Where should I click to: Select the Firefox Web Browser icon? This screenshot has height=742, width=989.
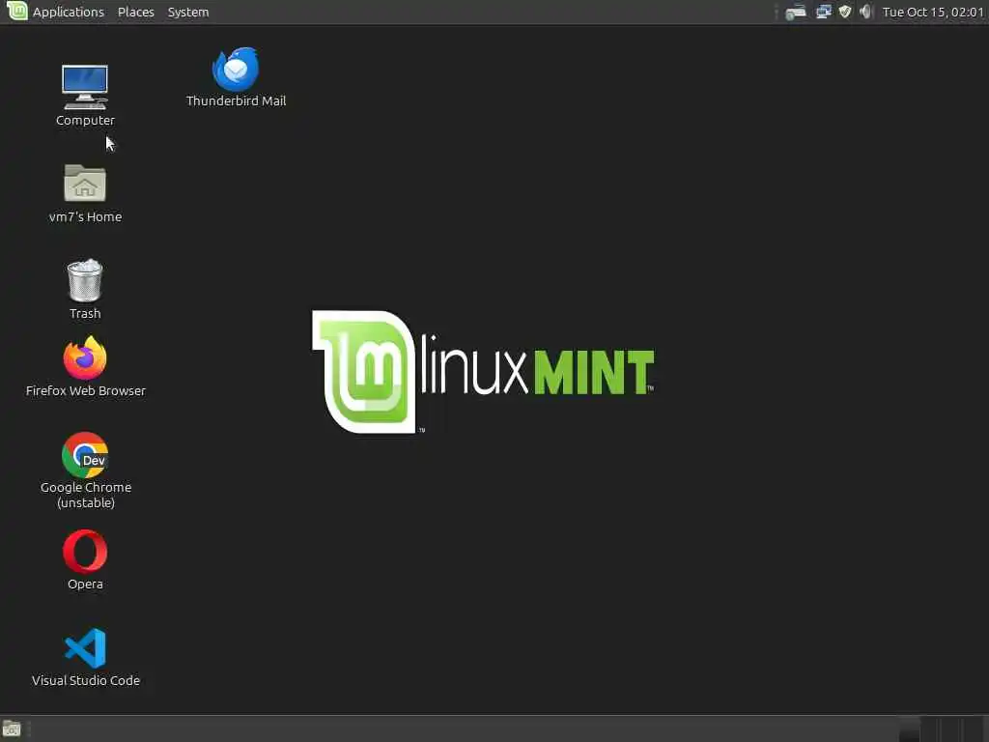coord(85,357)
